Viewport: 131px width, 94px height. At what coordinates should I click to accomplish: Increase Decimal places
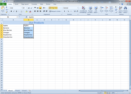tap(75, 11)
